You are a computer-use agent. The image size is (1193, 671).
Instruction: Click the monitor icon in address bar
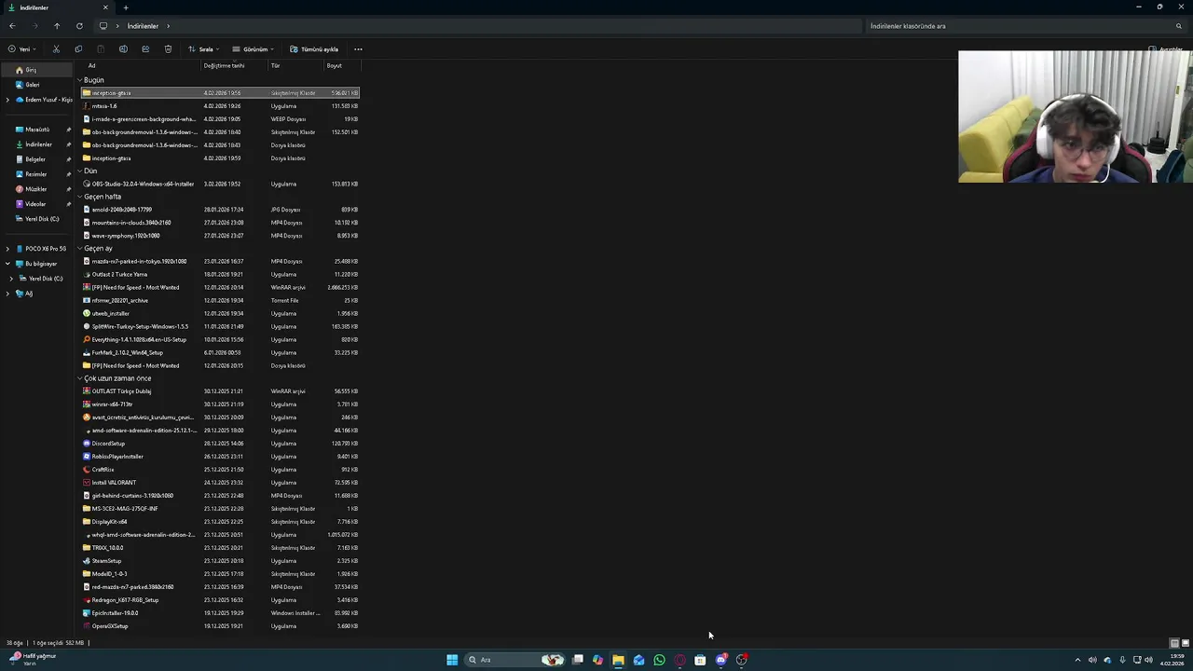coord(103,26)
